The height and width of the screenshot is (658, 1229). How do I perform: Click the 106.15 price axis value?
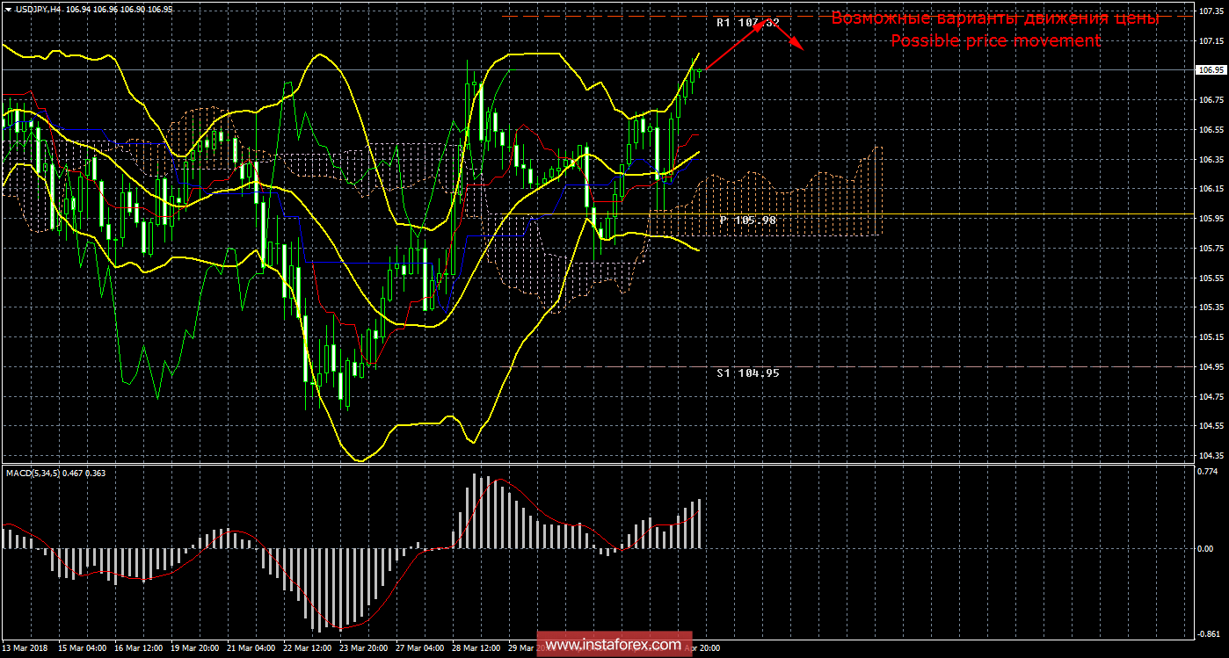(1211, 189)
